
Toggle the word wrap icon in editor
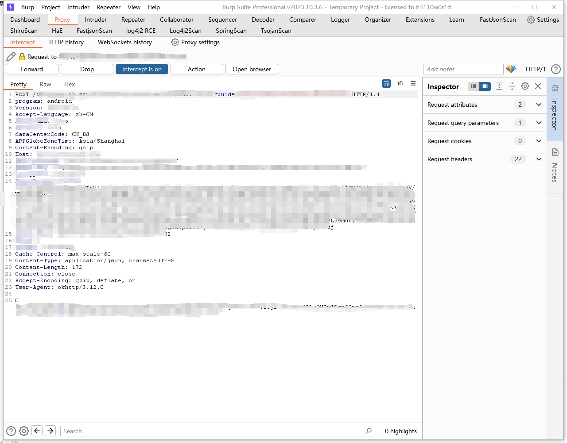tap(387, 83)
